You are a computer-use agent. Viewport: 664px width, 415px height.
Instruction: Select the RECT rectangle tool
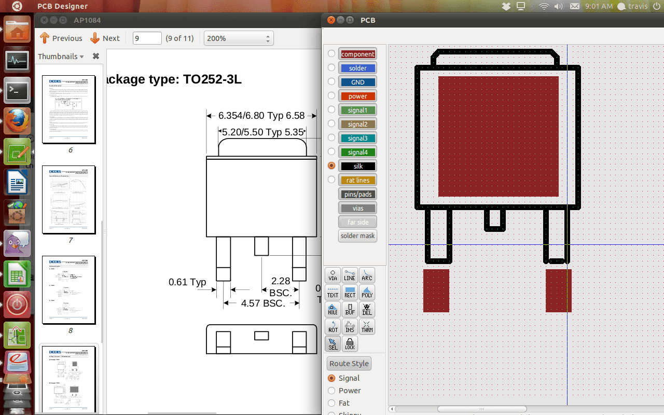click(350, 293)
